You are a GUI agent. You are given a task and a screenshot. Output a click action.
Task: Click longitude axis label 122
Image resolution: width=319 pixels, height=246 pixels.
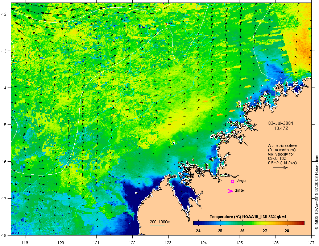tap(132, 242)
